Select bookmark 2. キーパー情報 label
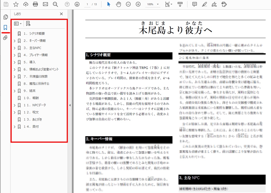 (35, 41)
